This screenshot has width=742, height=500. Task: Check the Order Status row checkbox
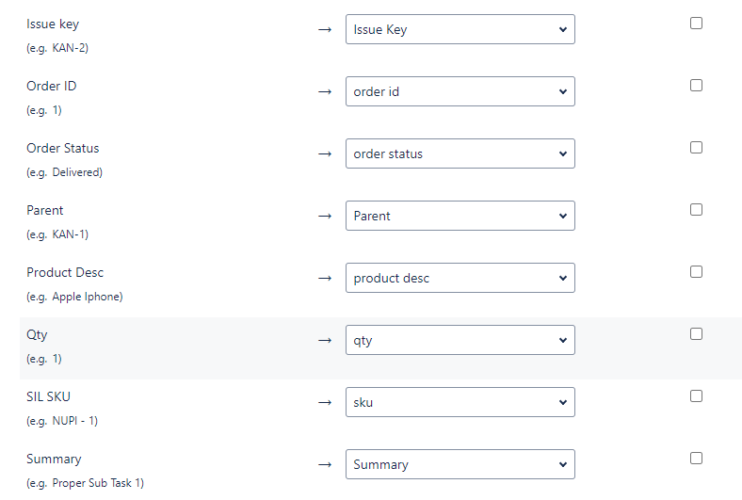pyautogui.click(x=696, y=148)
